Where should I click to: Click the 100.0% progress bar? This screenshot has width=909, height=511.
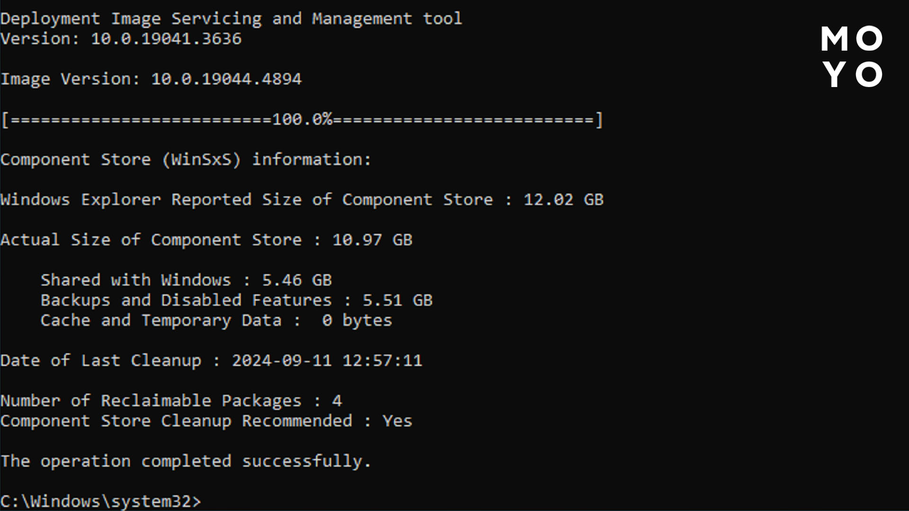point(302,120)
